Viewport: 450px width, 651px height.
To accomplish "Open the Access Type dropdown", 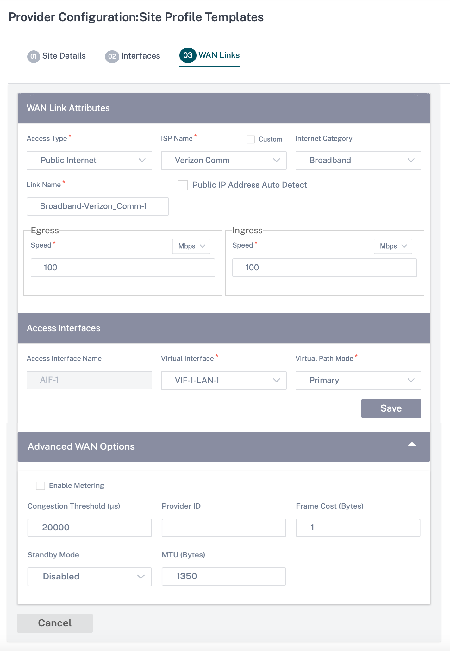I will click(89, 161).
